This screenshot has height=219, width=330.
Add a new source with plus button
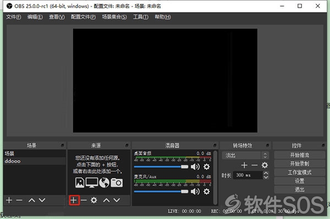point(74,200)
